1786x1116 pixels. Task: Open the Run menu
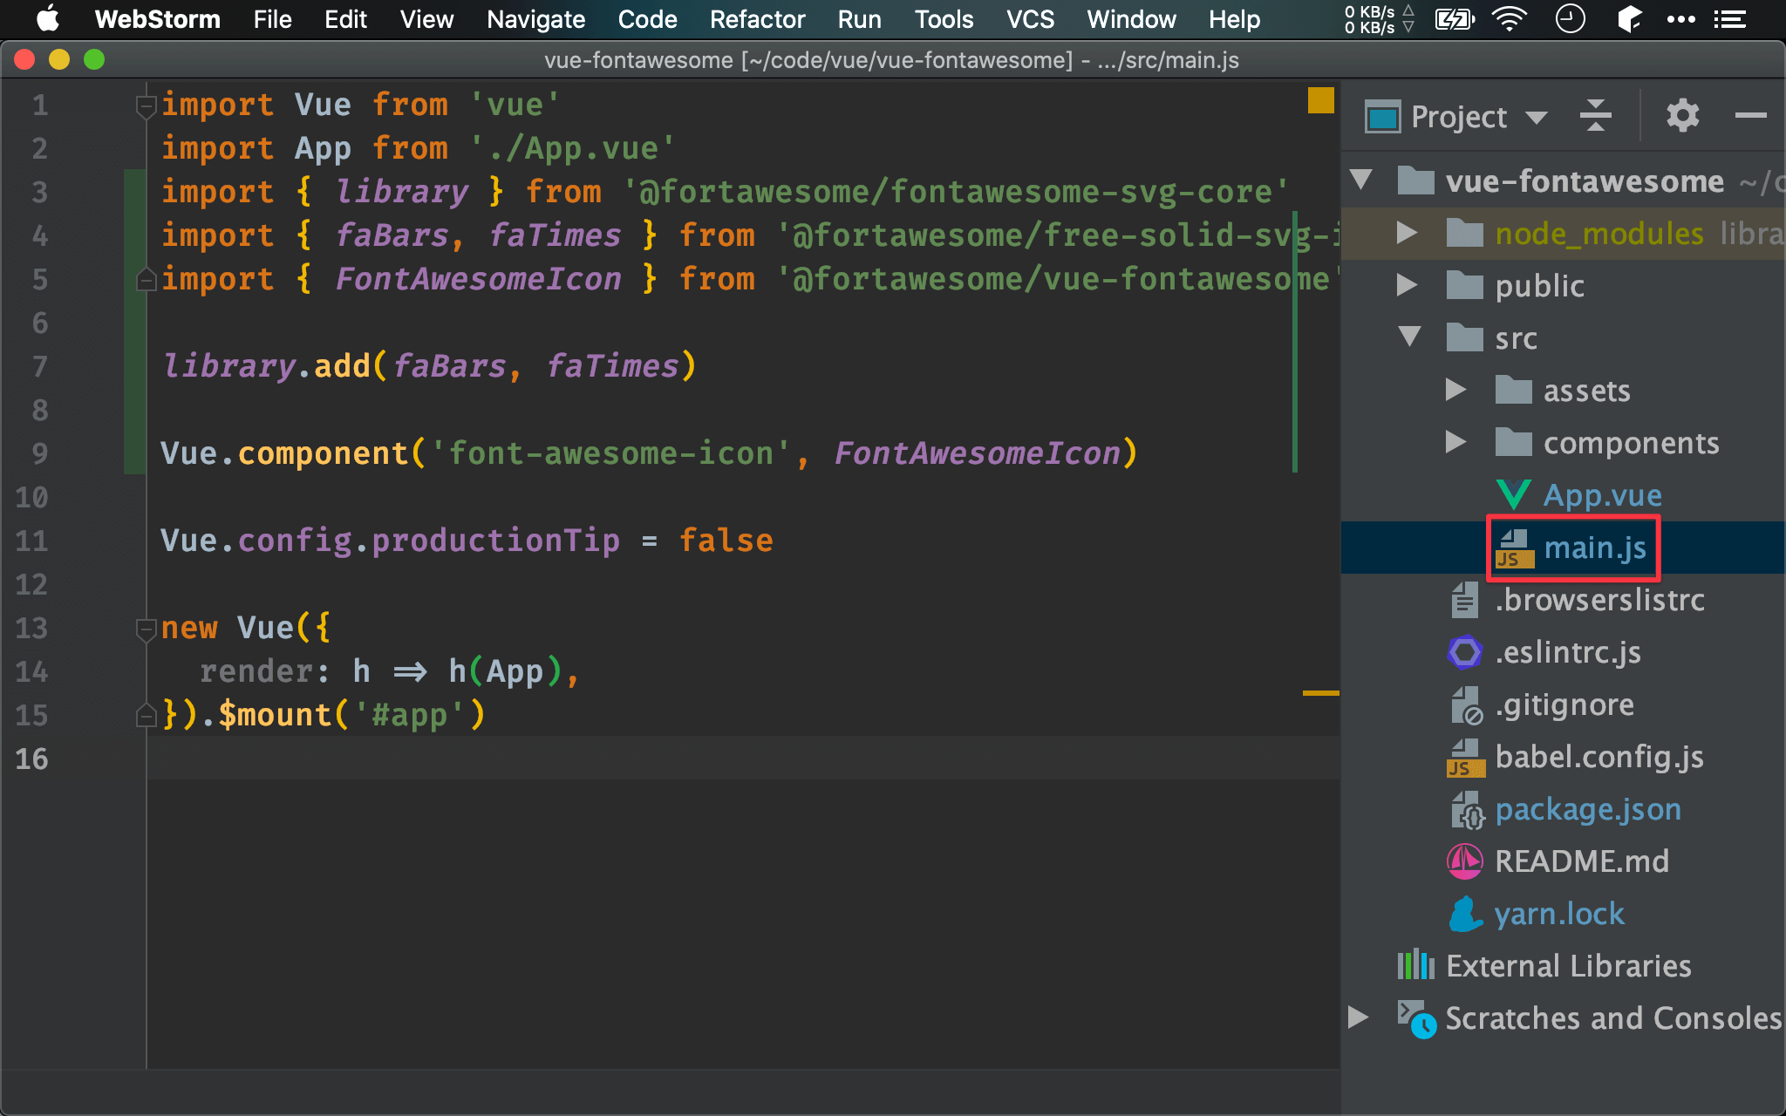coord(859,19)
